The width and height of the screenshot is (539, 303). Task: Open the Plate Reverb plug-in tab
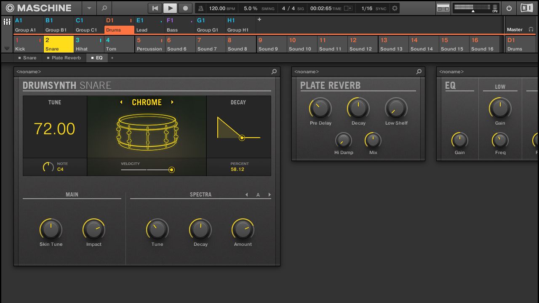click(x=64, y=58)
